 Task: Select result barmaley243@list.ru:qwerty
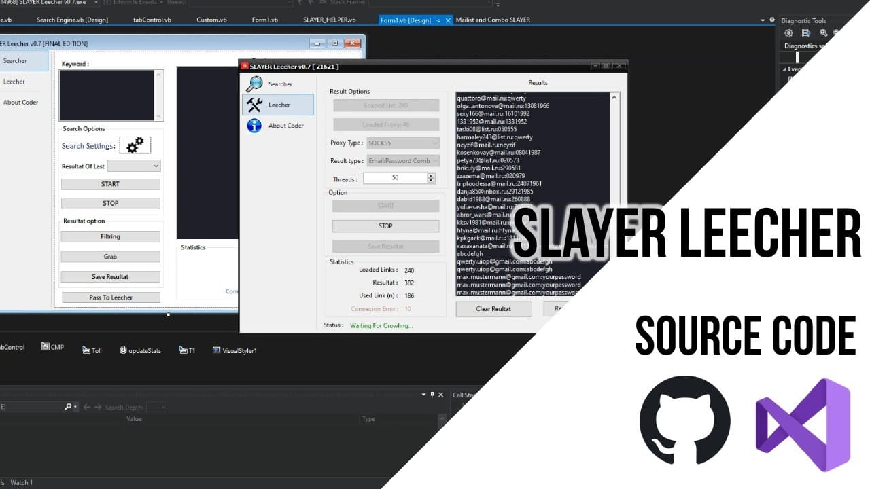[x=495, y=137]
